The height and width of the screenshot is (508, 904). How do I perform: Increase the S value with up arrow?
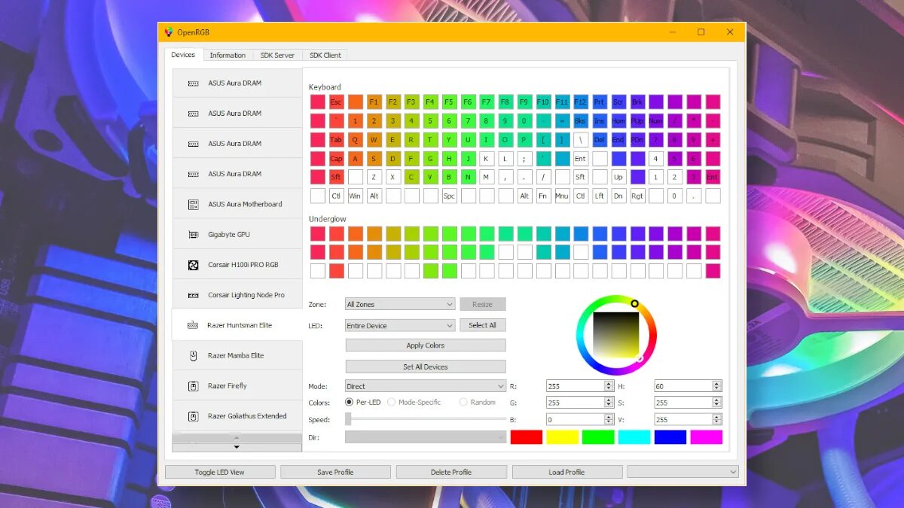pyautogui.click(x=716, y=400)
